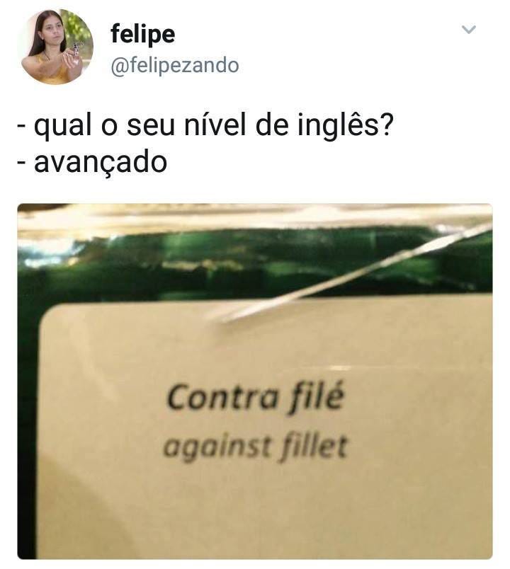Click the word "filé" on the sign
This screenshot has height=569, width=510.
[316, 398]
